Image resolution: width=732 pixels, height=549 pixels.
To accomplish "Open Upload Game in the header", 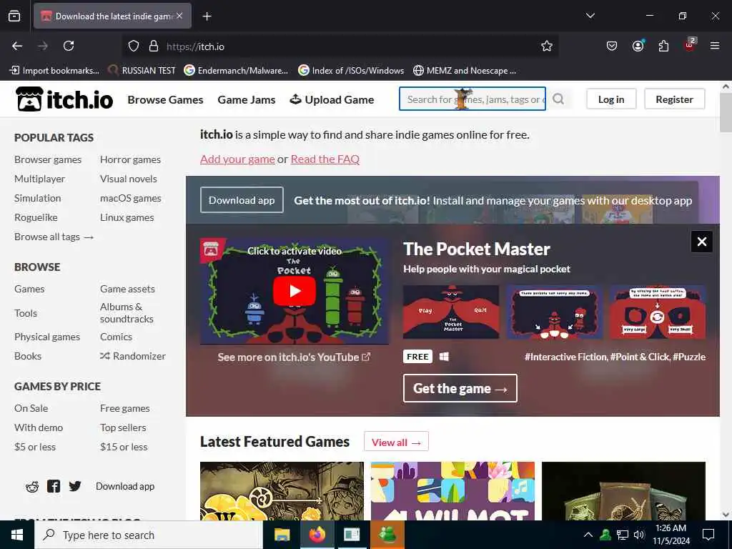I will [332, 99].
